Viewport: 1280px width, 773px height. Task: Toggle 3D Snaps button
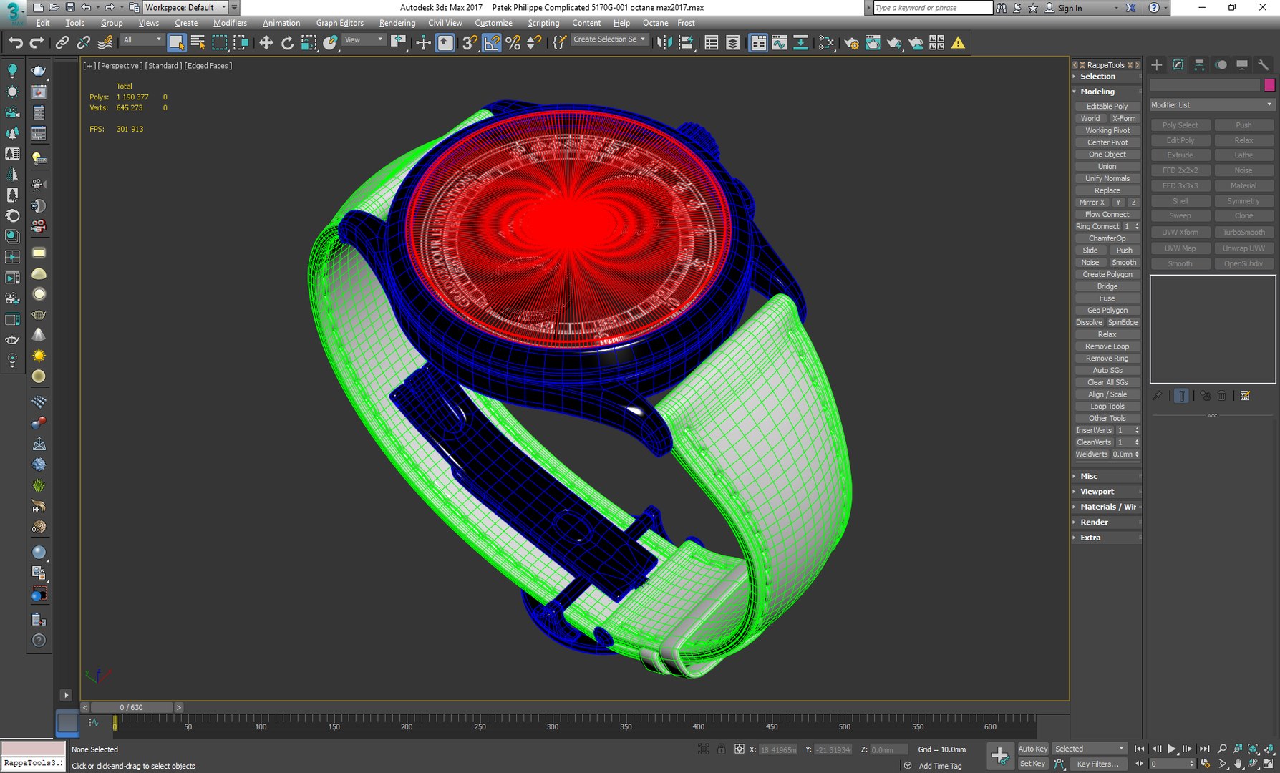(470, 43)
